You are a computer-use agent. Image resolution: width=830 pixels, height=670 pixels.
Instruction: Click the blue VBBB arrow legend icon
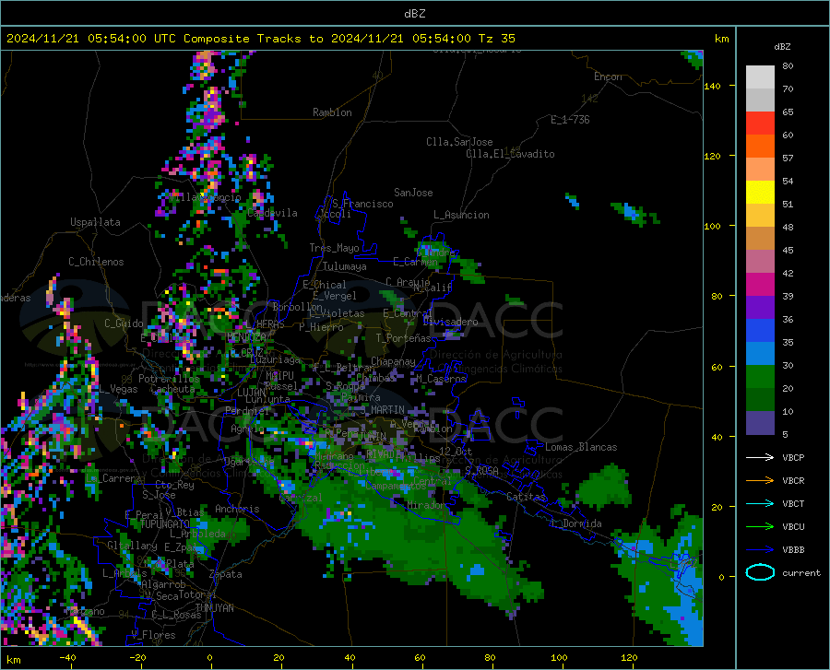point(760,550)
